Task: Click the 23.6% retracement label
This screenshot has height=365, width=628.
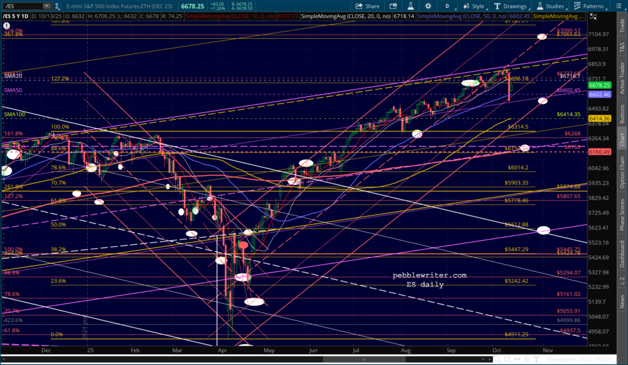Action: [58, 281]
